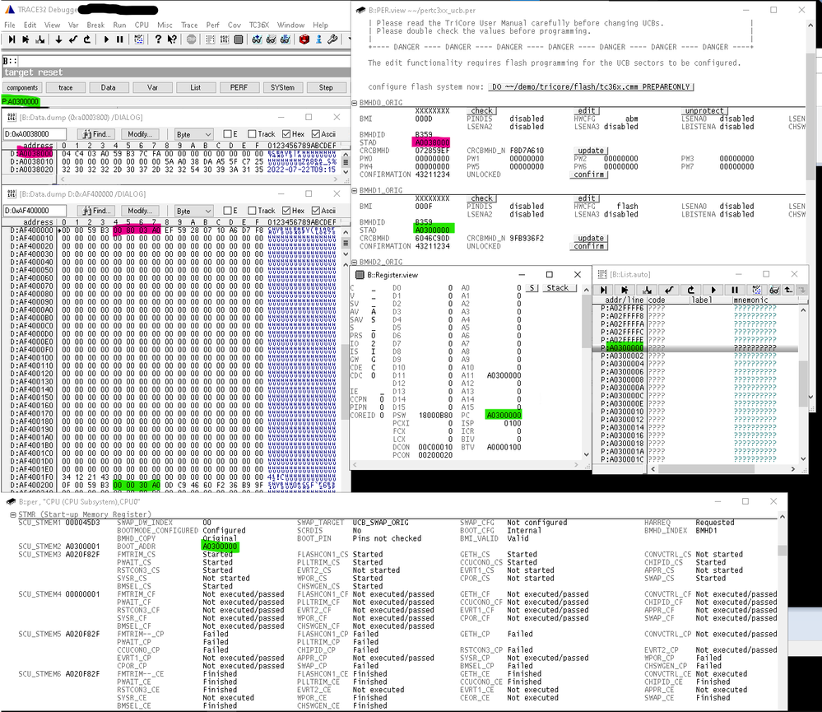Viewport: 822px width, 712px height.
Task: Open the Byte dropdown in the AF400000 dump window
Action: [x=194, y=210]
